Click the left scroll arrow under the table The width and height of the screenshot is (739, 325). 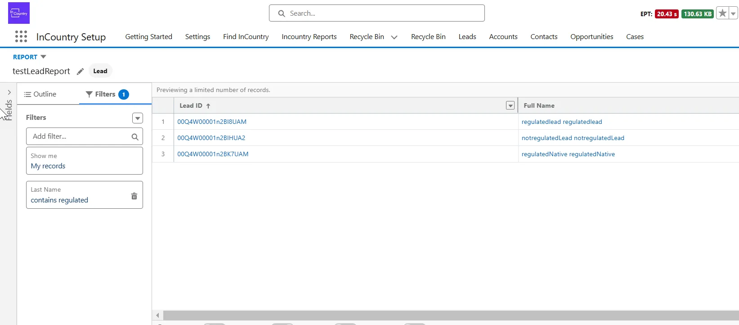pos(157,315)
